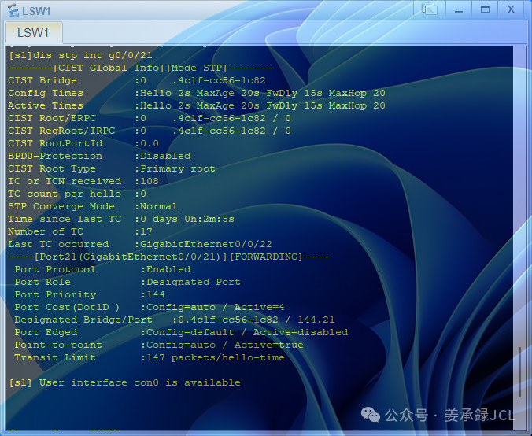The image size is (532, 436).
Task: Click the 'Config Times' line
Action: tap(197, 93)
